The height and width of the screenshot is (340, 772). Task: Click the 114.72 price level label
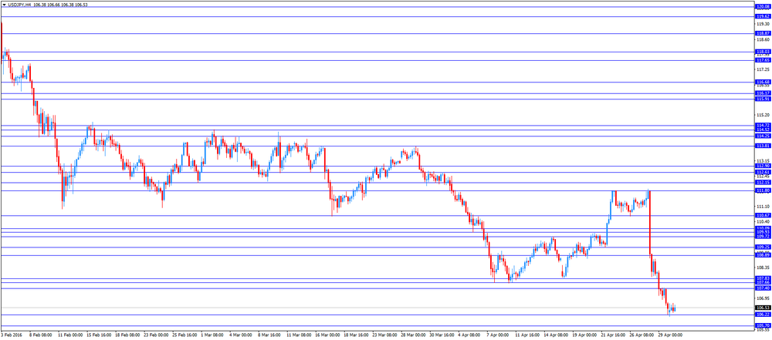(763, 126)
